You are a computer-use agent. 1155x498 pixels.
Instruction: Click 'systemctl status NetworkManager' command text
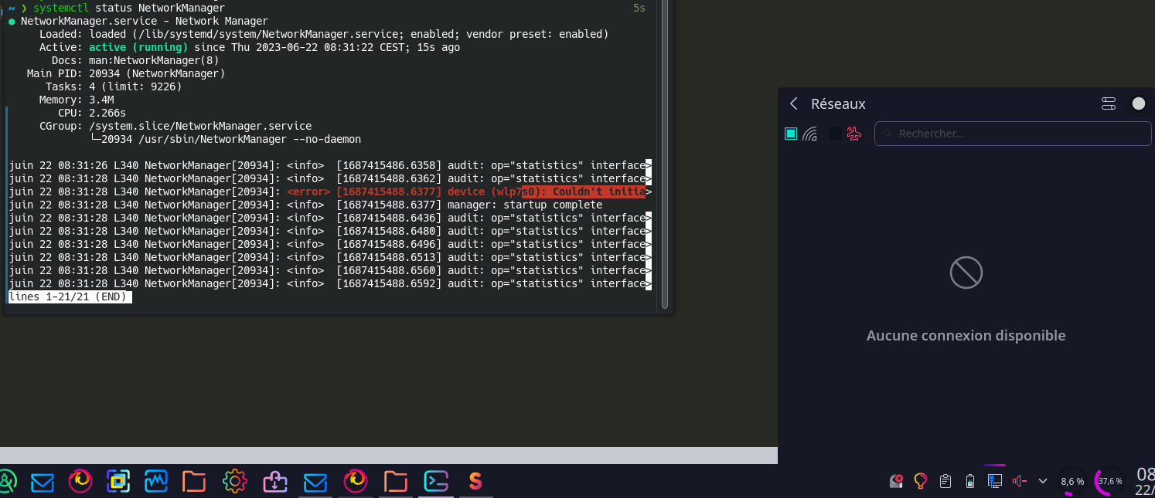coord(129,8)
